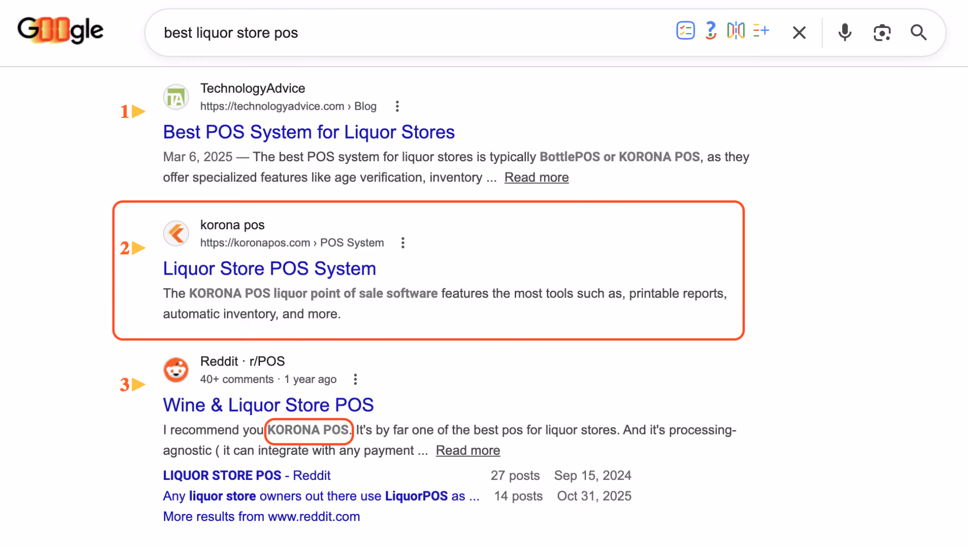The width and height of the screenshot is (968, 547).
Task: Open the checklist extension icon in search bar
Action: click(685, 31)
